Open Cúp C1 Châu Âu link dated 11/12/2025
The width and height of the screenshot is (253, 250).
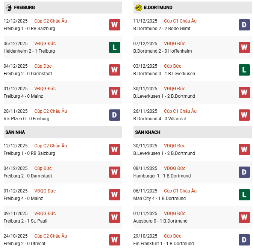click(180, 21)
